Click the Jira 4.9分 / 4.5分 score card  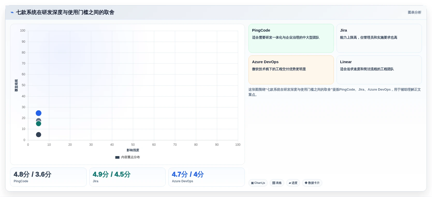pos(127,177)
